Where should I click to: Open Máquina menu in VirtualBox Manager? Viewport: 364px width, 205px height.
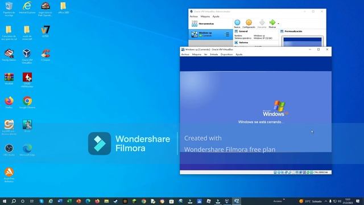point(205,17)
